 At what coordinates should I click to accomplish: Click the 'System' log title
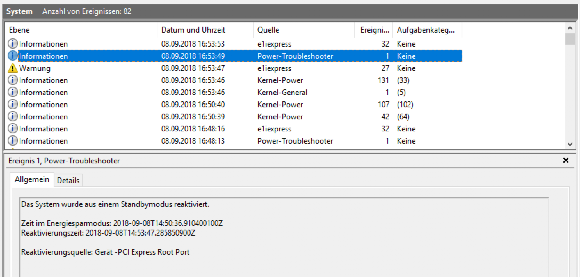(19, 11)
